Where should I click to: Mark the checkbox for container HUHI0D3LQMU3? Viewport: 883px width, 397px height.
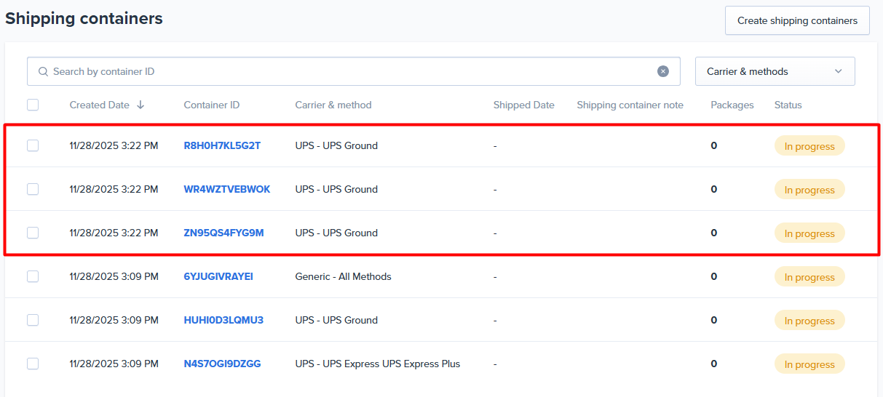33,320
